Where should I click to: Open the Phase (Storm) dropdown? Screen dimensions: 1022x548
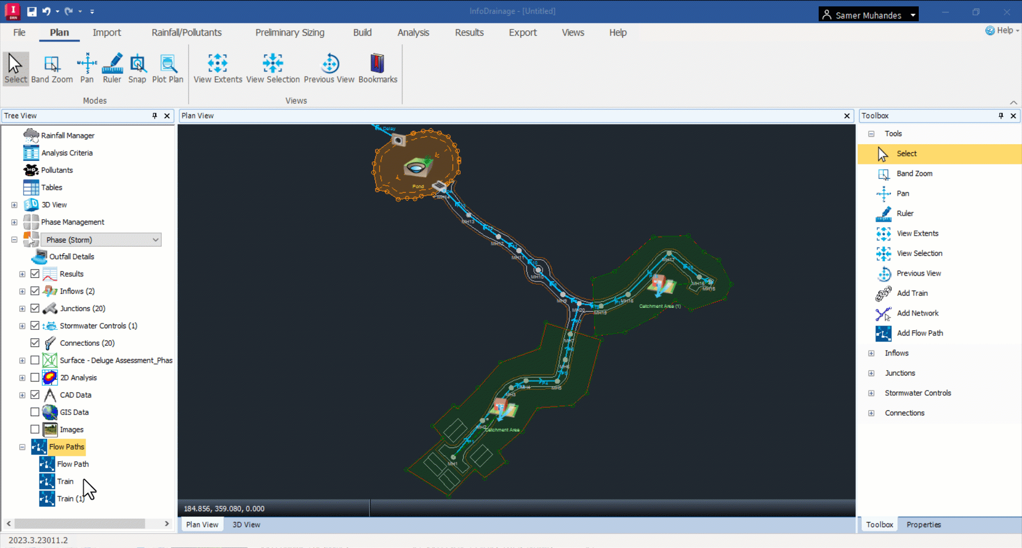[101, 240]
